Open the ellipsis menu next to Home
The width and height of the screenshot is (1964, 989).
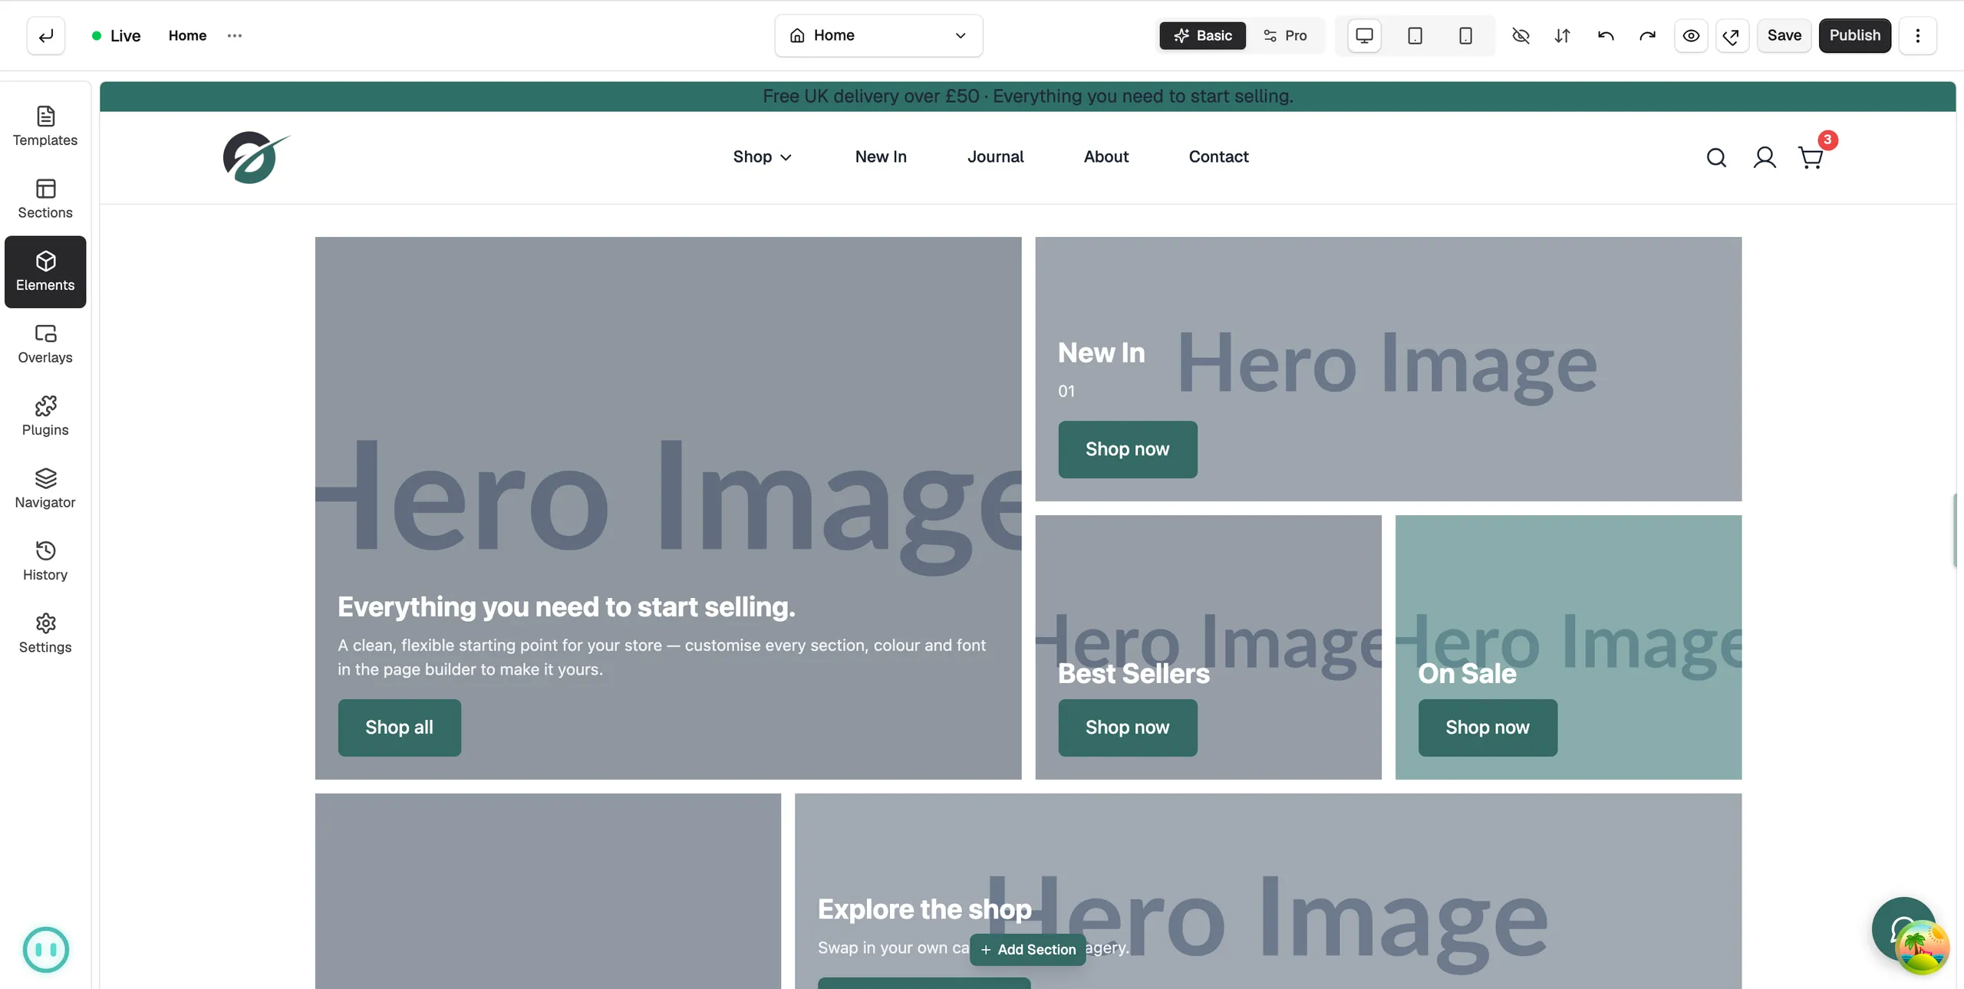235,35
